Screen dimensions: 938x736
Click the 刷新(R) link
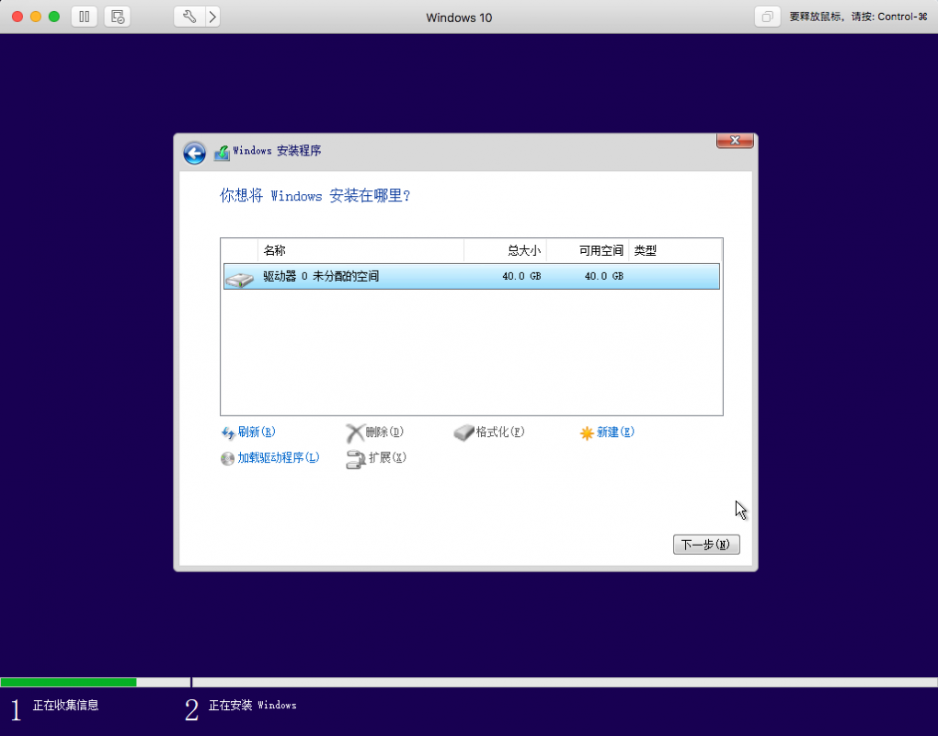[257, 431]
